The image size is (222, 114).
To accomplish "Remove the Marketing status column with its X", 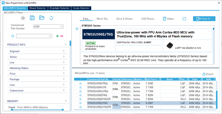I will (x=144, y=79).
